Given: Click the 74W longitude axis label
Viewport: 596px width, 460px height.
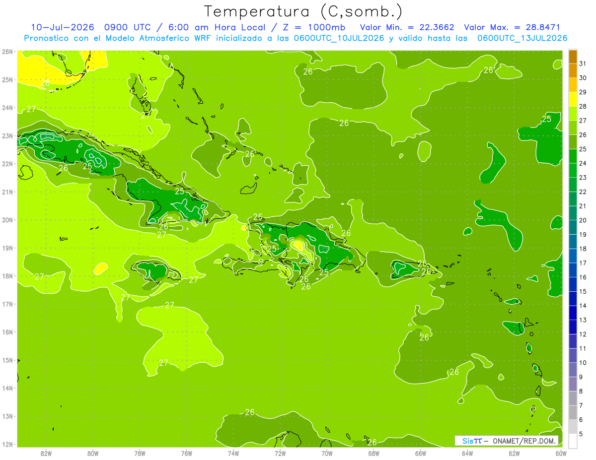Looking at the screenshot, I should (233, 454).
